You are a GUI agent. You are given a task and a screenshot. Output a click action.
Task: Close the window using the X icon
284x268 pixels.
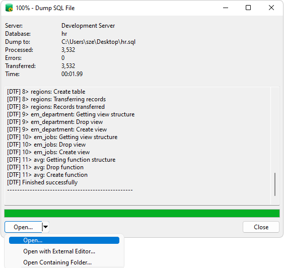[271, 8]
